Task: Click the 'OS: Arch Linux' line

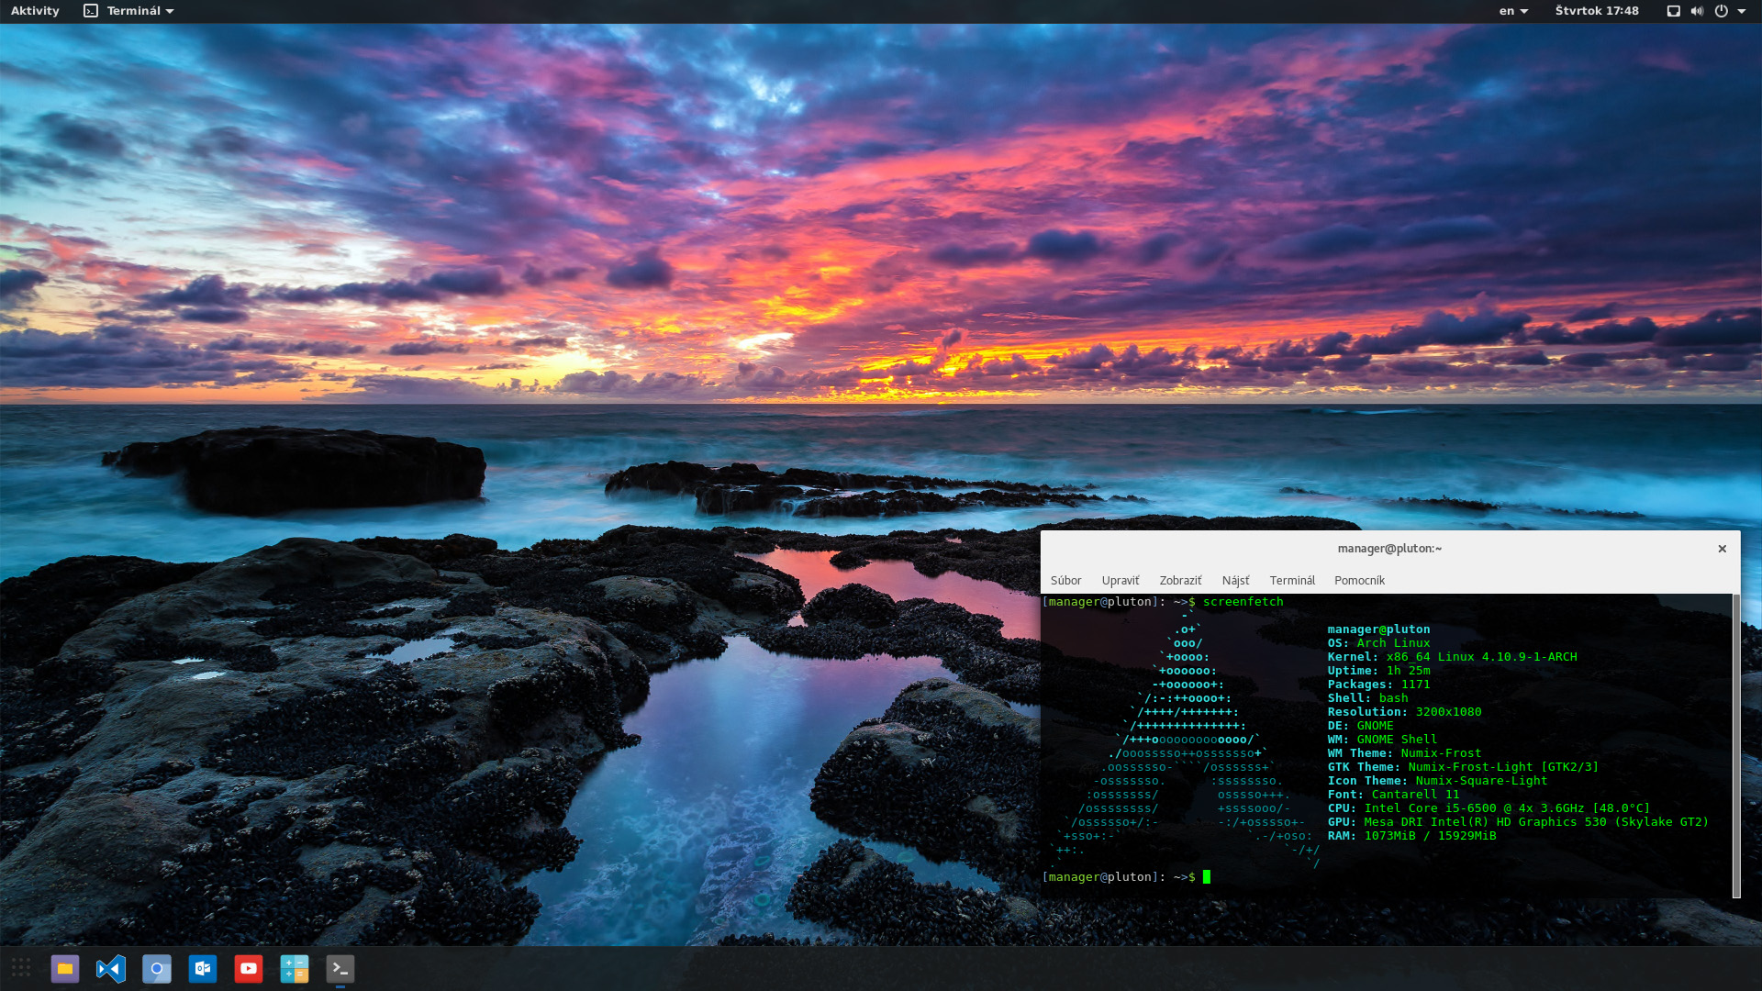Action: [1378, 643]
